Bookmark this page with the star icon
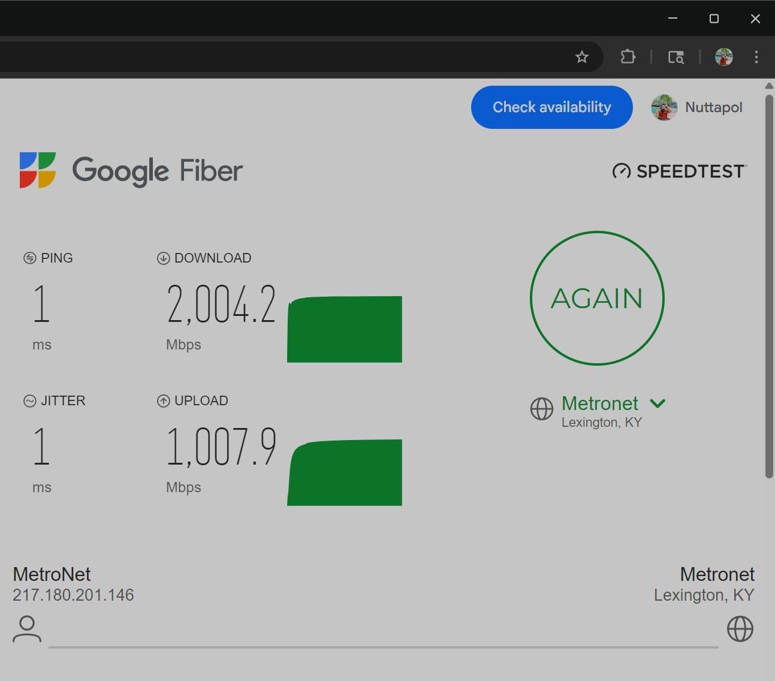 point(581,57)
